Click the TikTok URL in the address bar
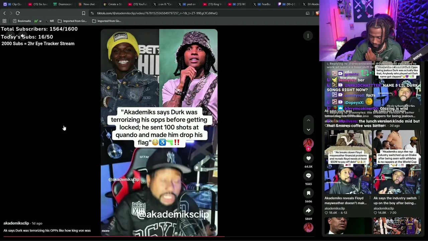The image size is (428, 241). (157, 13)
